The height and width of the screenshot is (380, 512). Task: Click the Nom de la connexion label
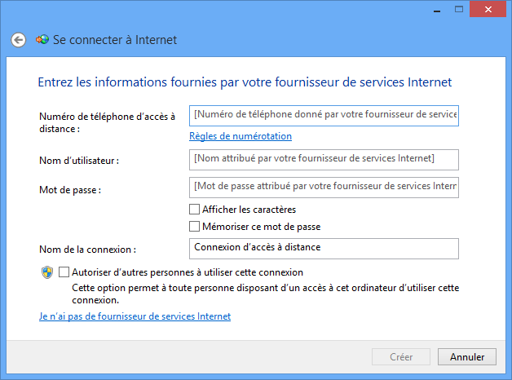click(x=87, y=250)
